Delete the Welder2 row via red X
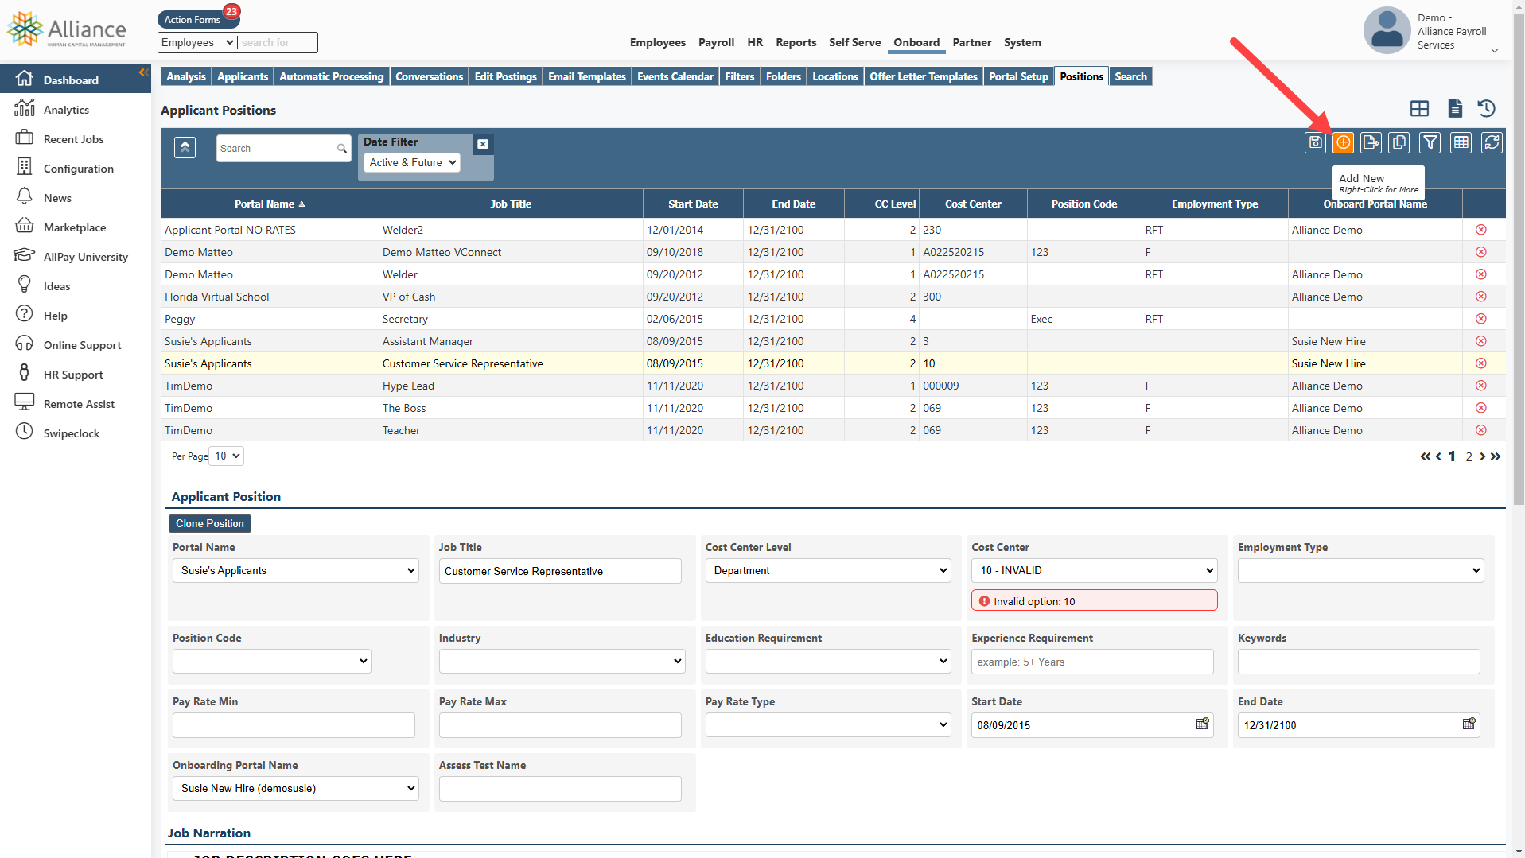1525x858 pixels. pos(1481,230)
